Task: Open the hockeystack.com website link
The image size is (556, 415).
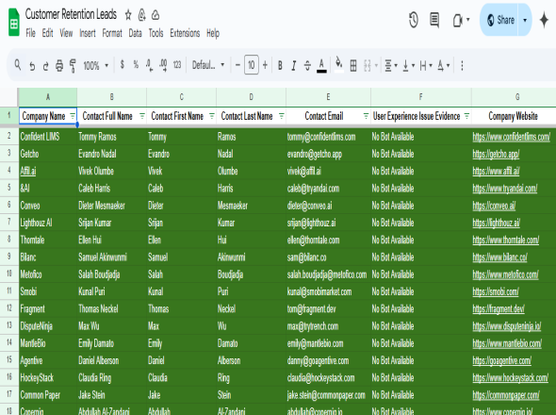Action: pyautogui.click(x=510, y=377)
